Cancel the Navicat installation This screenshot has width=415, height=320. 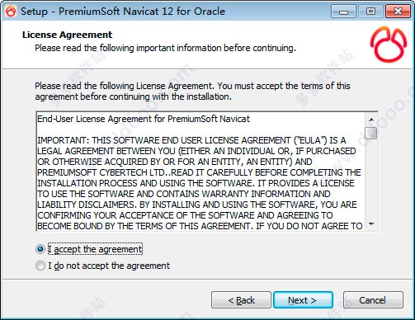coord(373,300)
